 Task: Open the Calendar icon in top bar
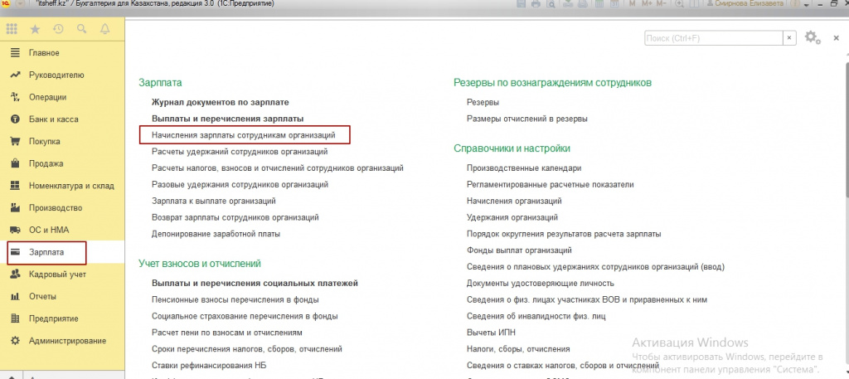click(614, 3)
